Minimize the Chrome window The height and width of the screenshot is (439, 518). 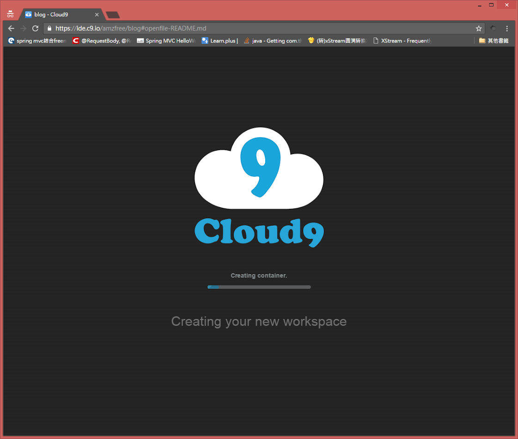[479, 5]
